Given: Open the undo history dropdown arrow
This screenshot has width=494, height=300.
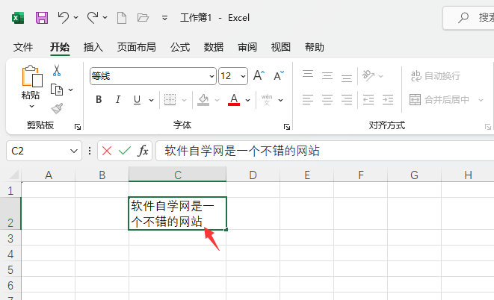Looking at the screenshot, I should tap(76, 18).
